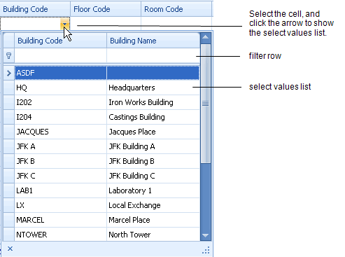Click the JFK Building A cell

point(153,146)
